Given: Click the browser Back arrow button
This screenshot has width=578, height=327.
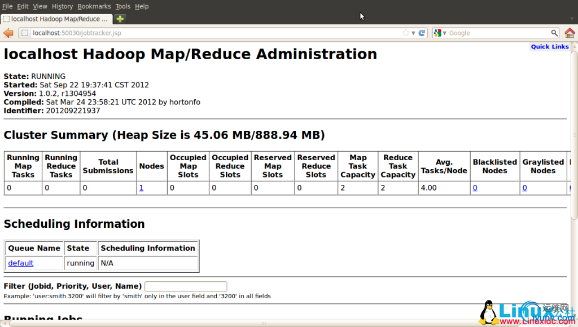Looking at the screenshot, I should pos(8,33).
